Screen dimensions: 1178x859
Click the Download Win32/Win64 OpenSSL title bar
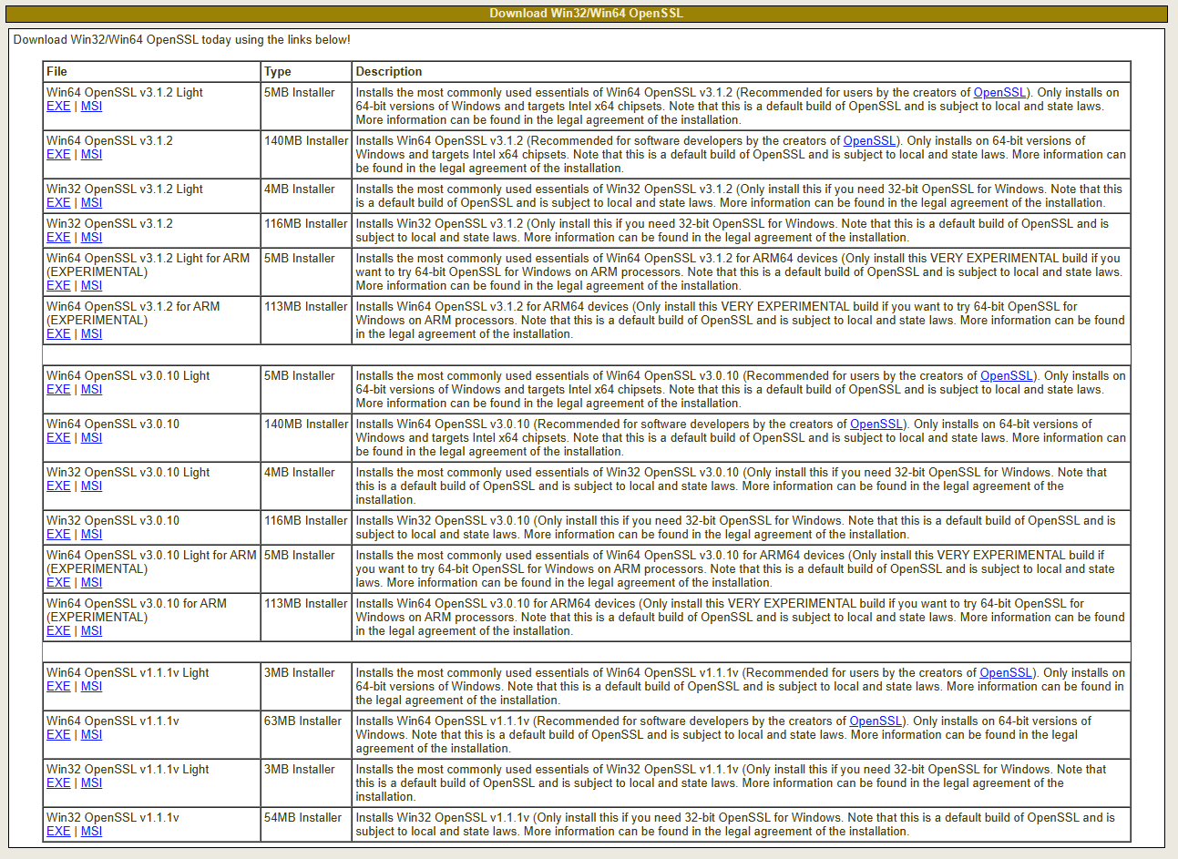tap(586, 14)
